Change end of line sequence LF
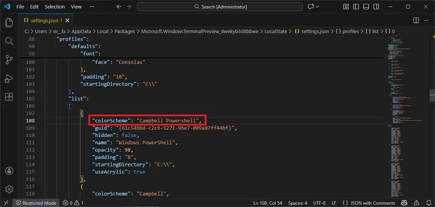This screenshot has height=207, width=435. pyautogui.click(x=334, y=203)
